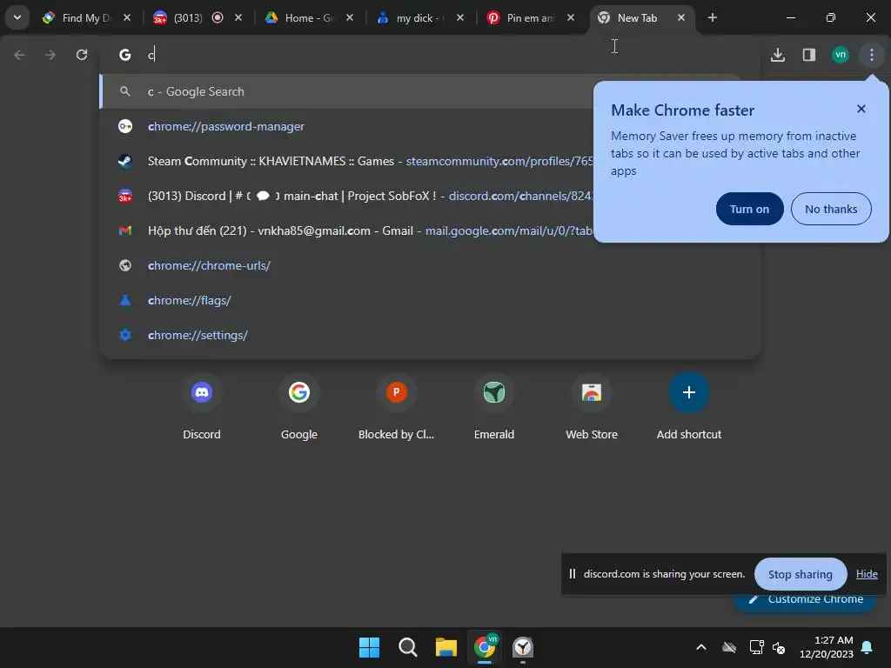This screenshot has height=668, width=891.
Task: Toggle the side panel icon
Action: point(809,55)
